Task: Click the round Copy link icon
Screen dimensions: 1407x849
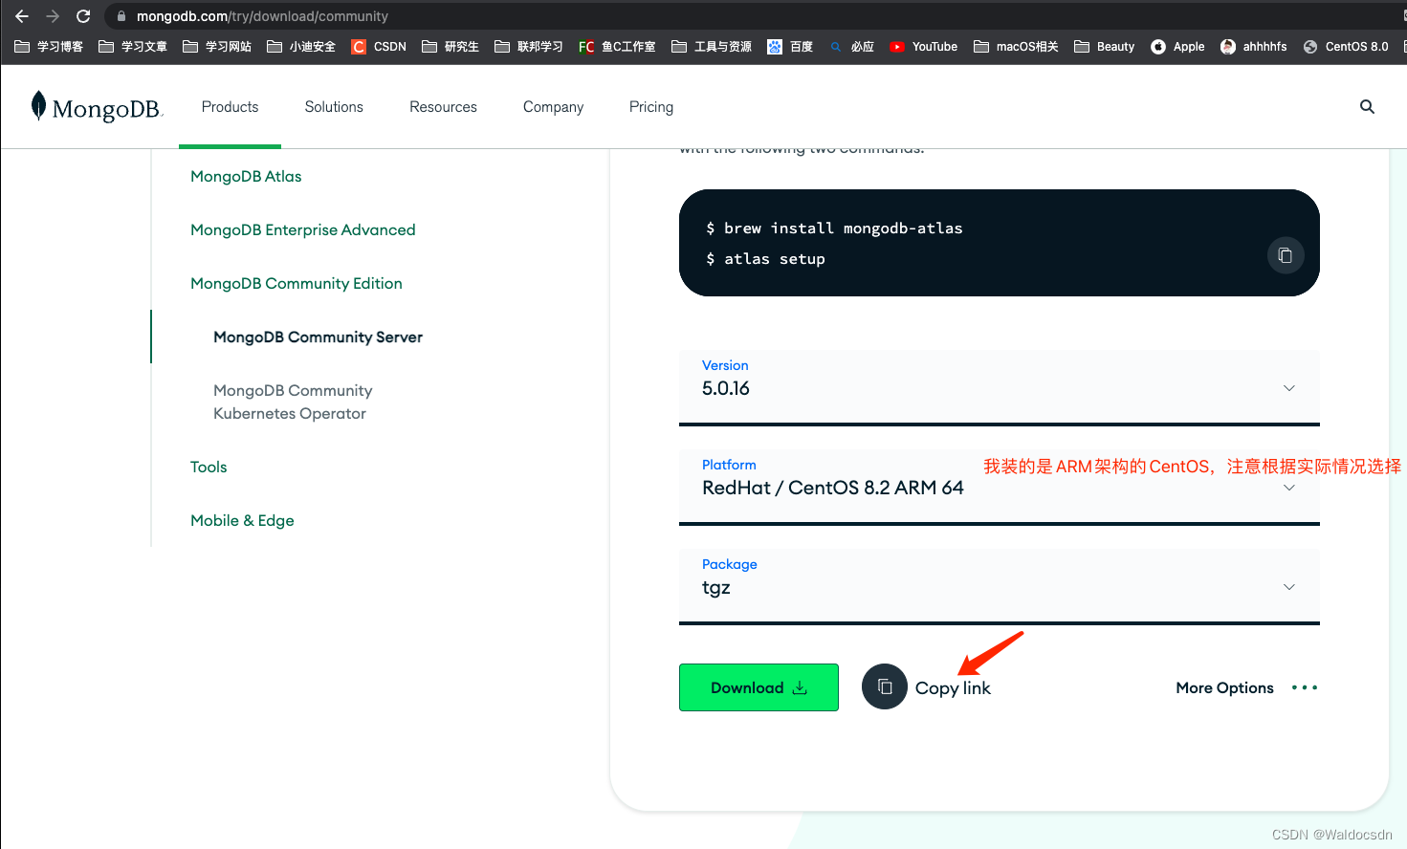Action: tap(885, 686)
